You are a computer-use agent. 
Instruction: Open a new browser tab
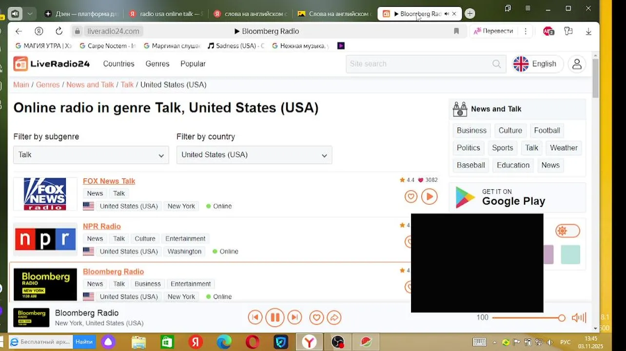click(469, 14)
